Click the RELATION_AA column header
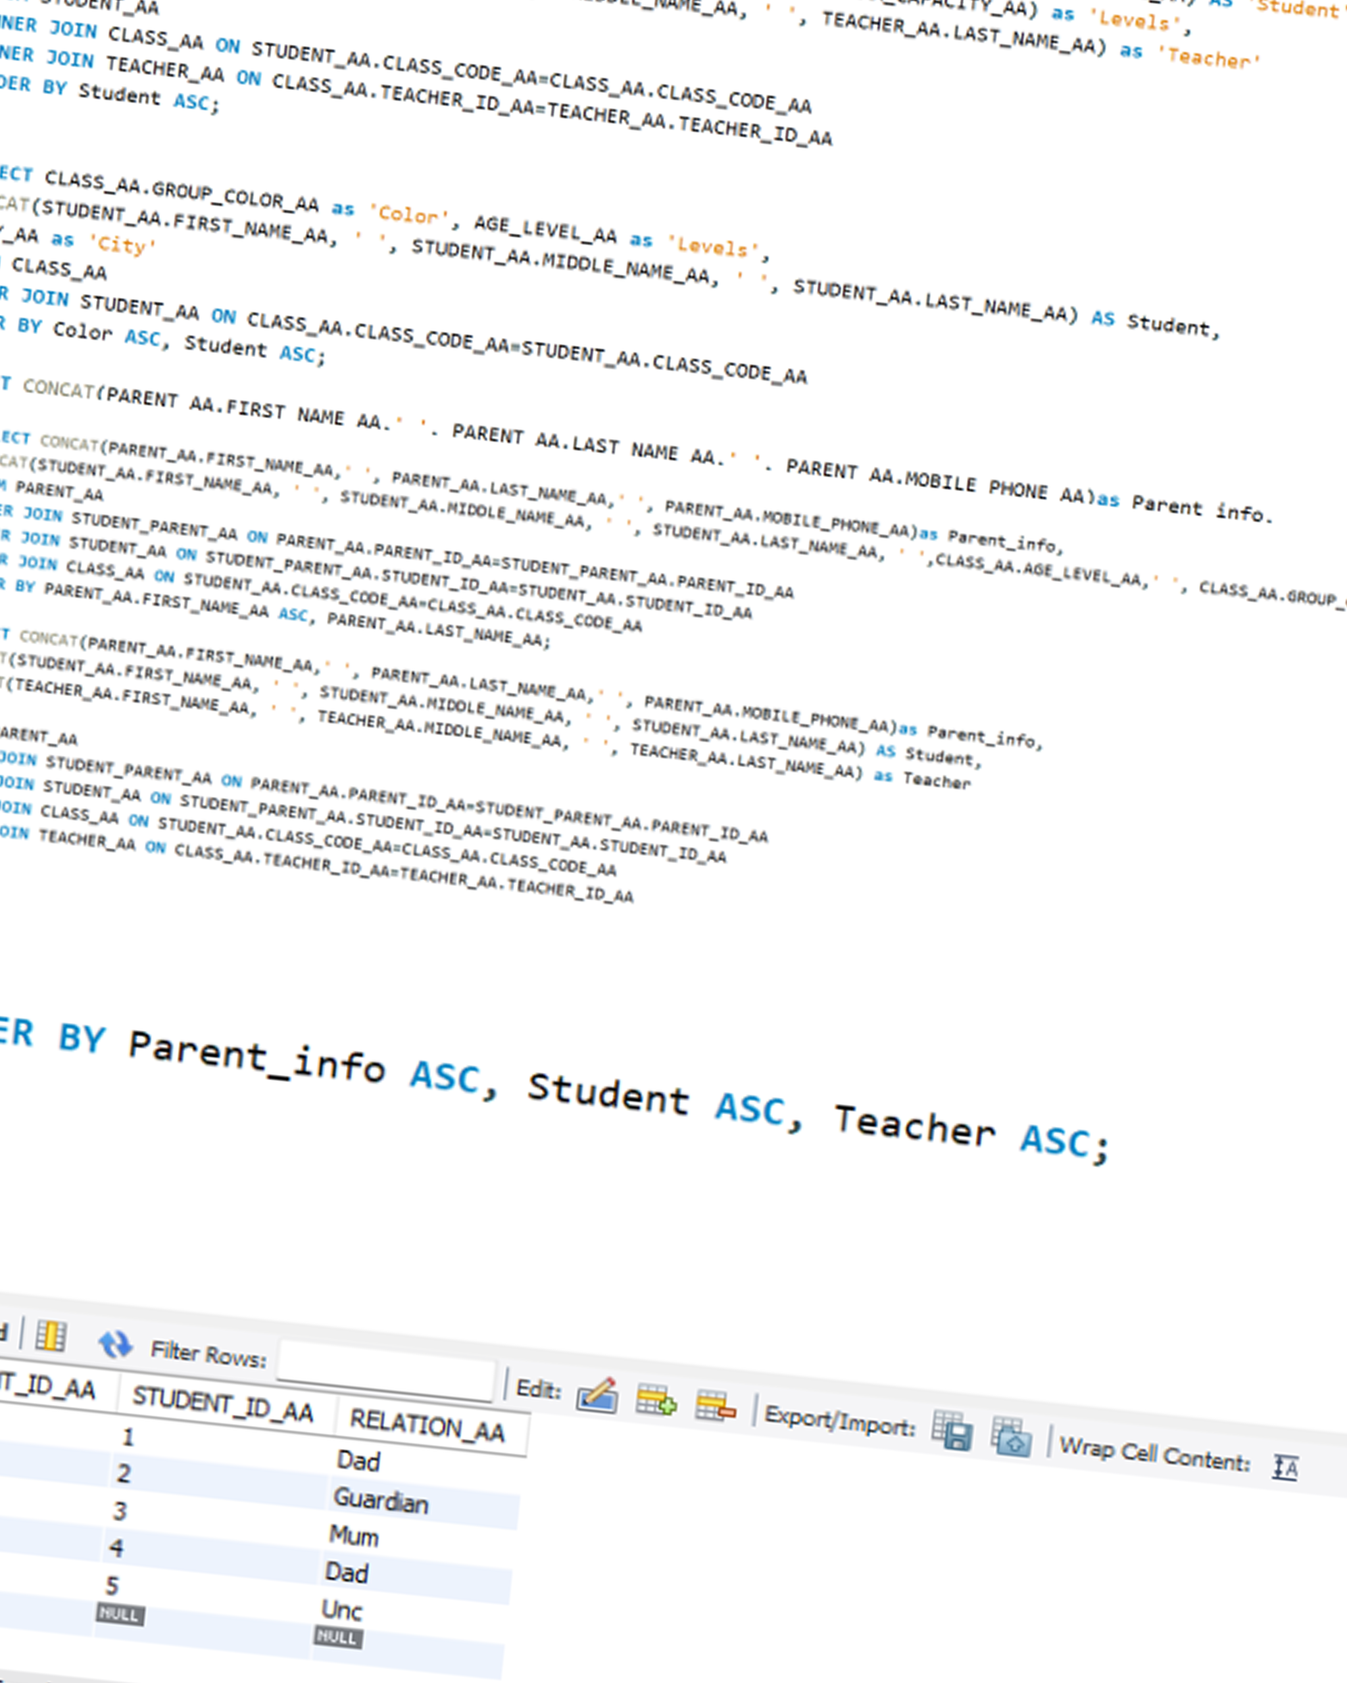 (x=428, y=1425)
